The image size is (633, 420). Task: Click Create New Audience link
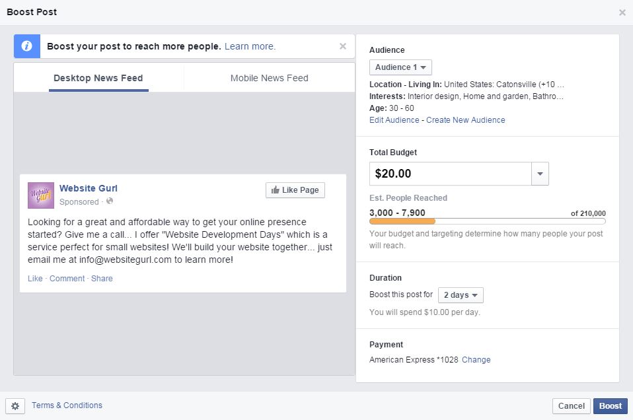465,120
